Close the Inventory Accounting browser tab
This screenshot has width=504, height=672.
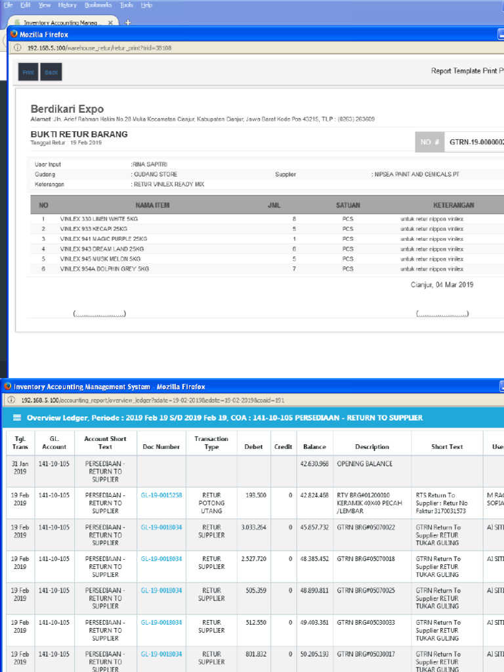(x=110, y=22)
